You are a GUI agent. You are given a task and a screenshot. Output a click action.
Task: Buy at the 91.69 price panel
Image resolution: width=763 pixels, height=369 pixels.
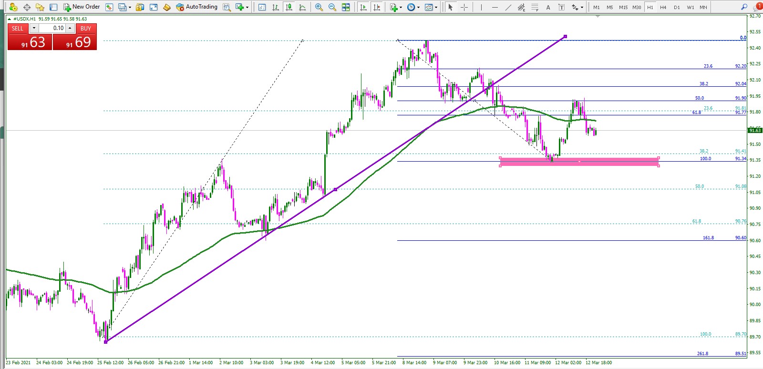pos(75,42)
